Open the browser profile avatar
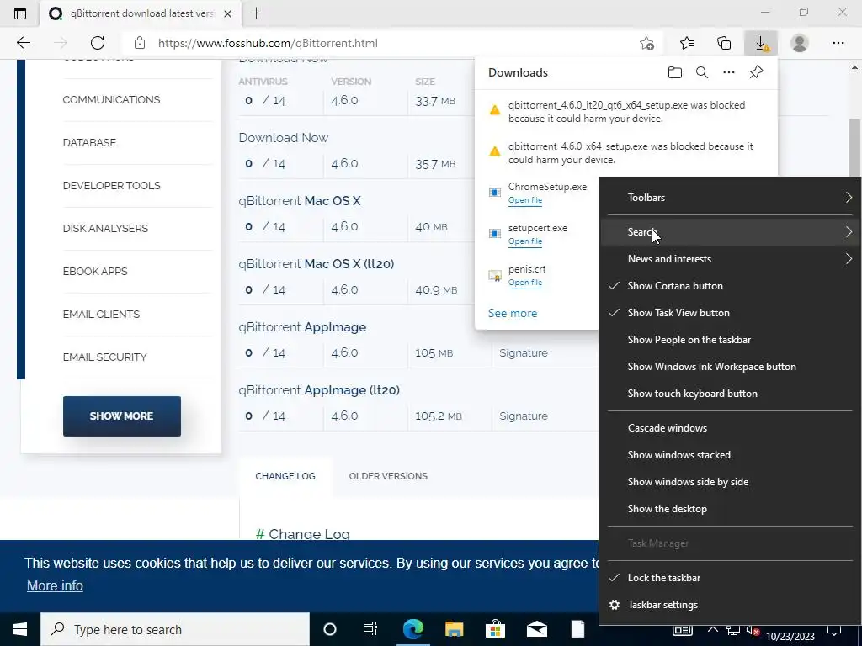The width and height of the screenshot is (862, 646). [x=800, y=43]
